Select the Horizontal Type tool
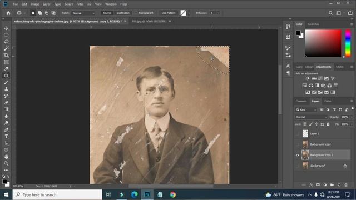This screenshot has height=200, width=356. point(6,137)
